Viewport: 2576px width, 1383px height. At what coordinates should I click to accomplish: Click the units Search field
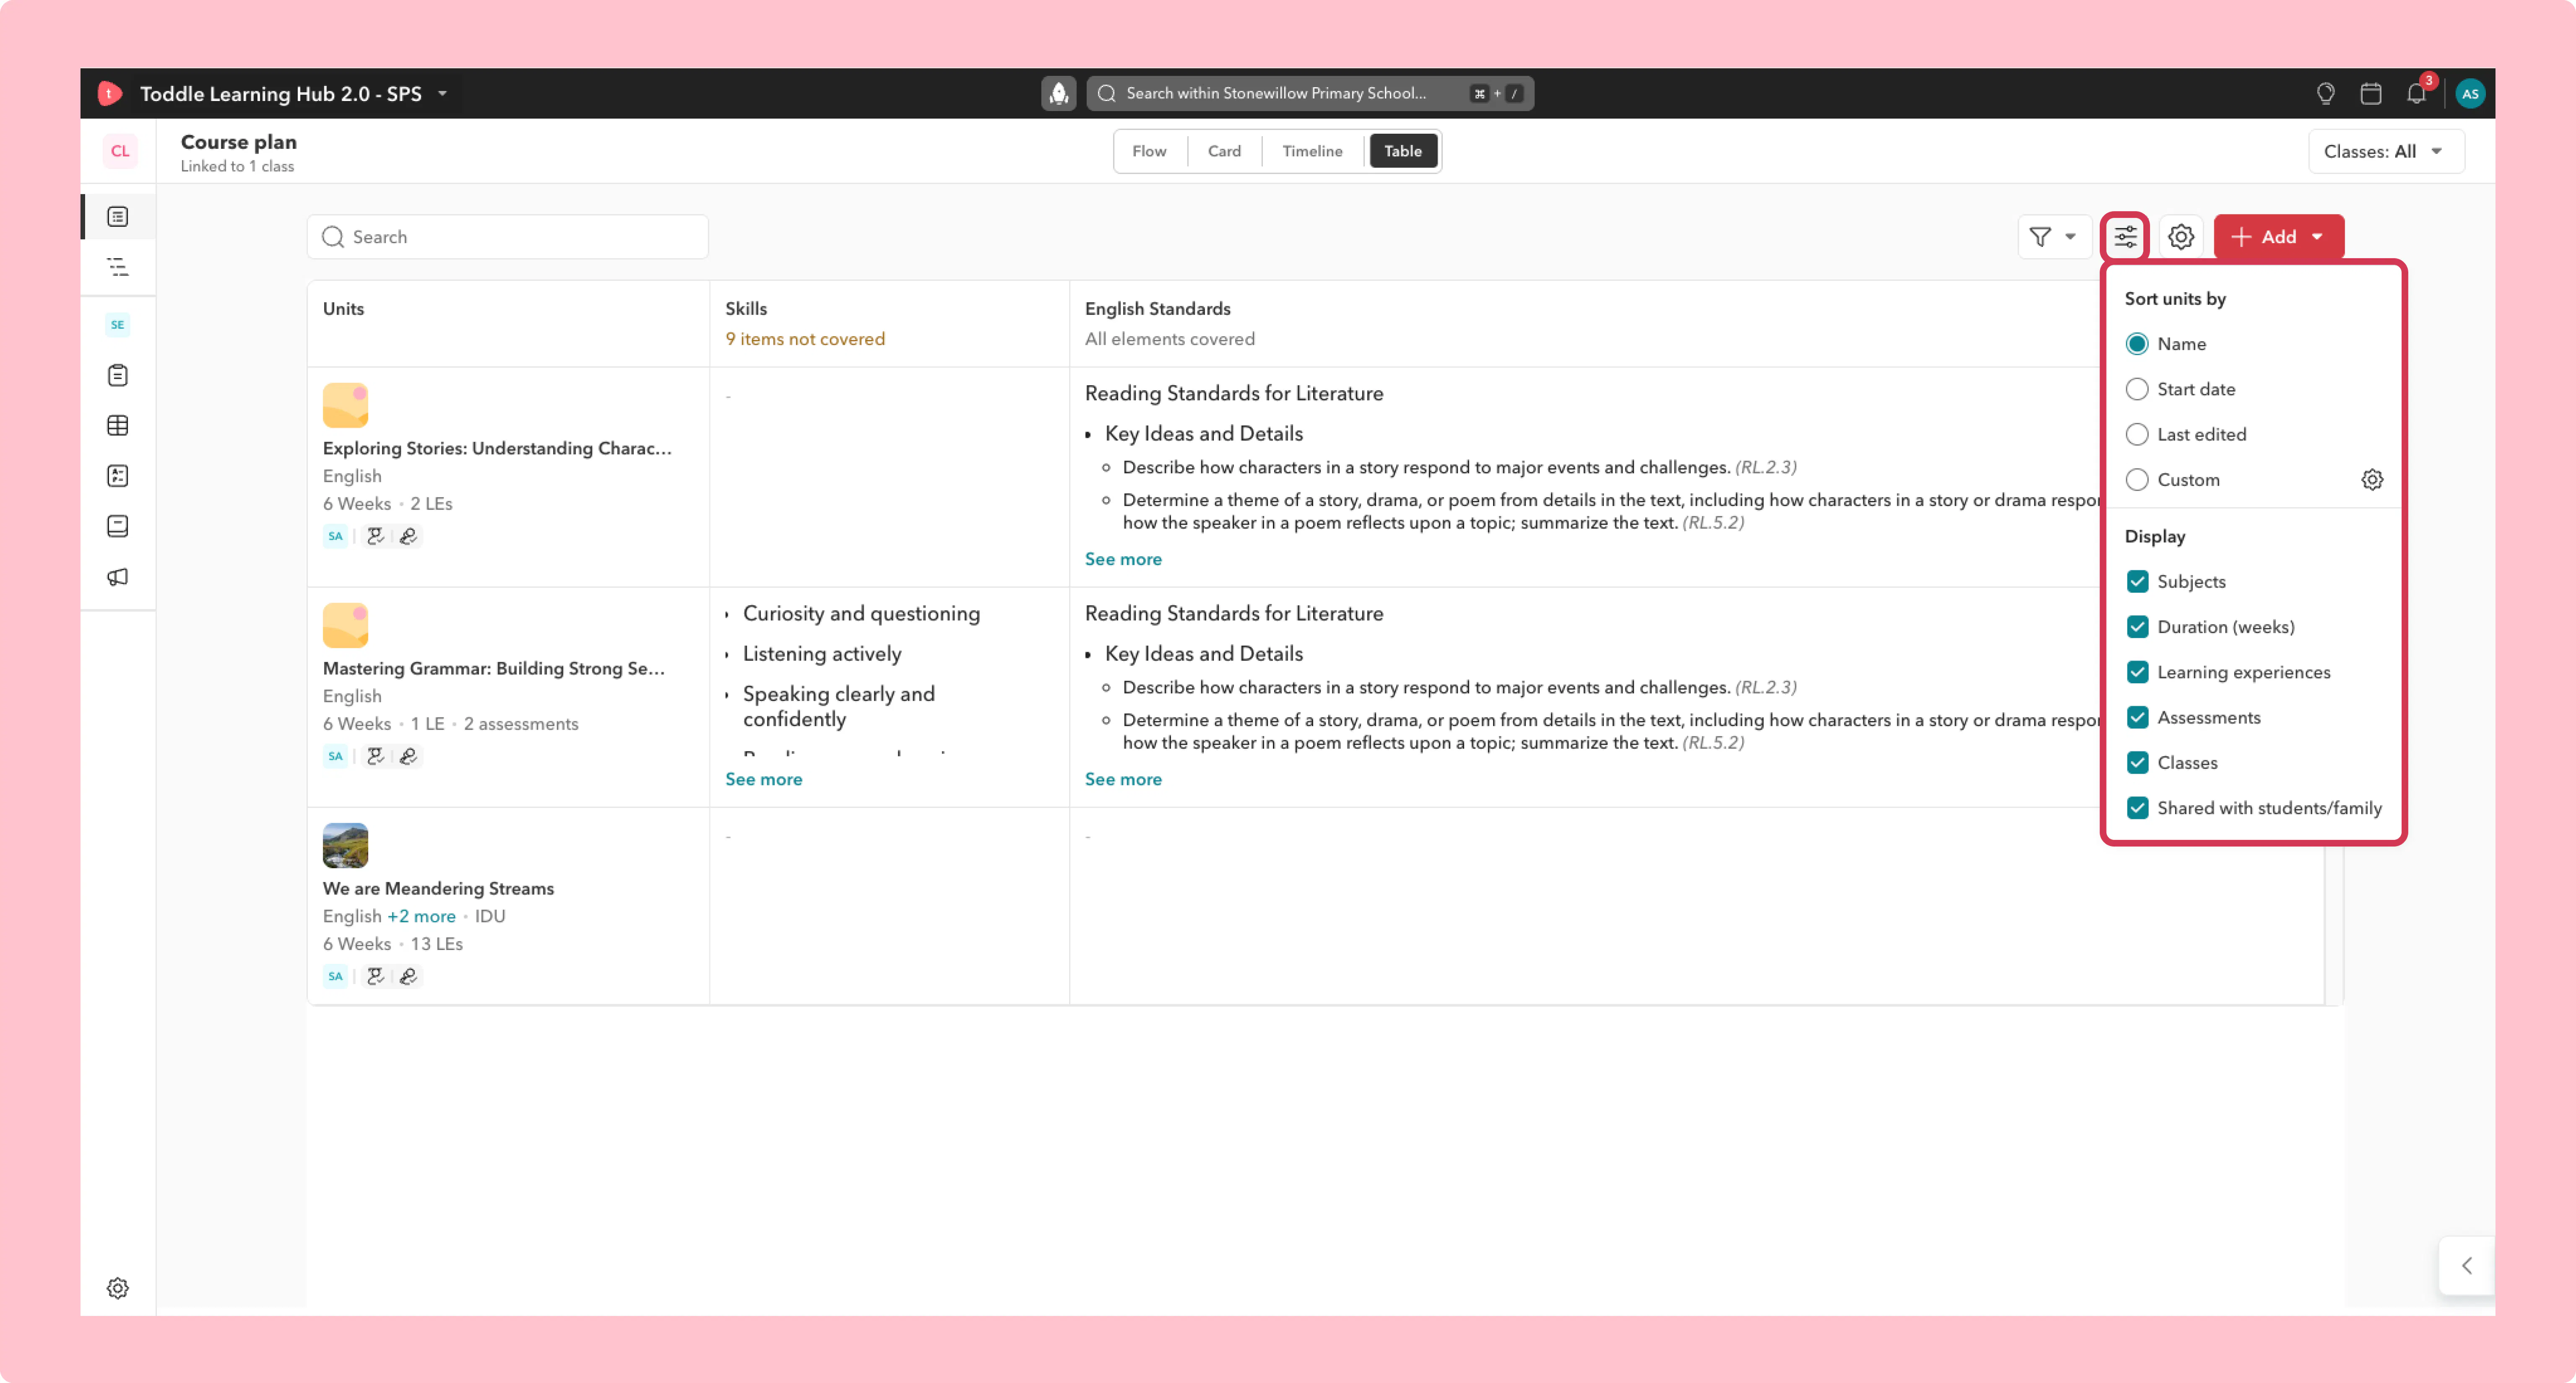pyautogui.click(x=508, y=237)
